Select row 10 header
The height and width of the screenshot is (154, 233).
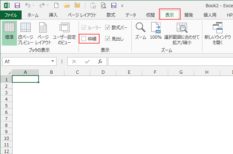pos(6,138)
